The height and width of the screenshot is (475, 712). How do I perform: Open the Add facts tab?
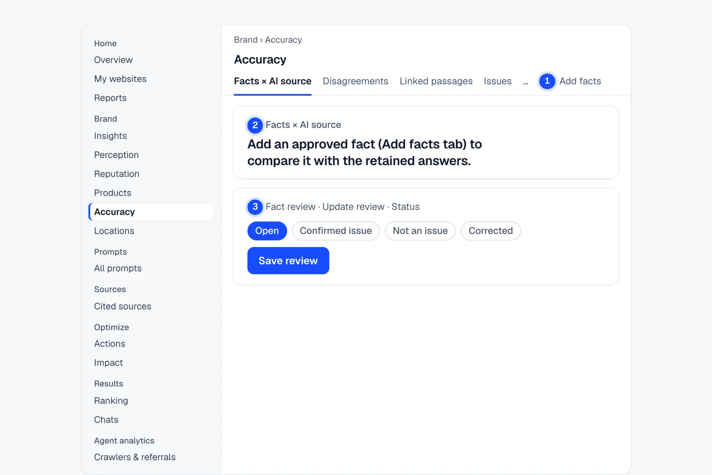[580, 81]
